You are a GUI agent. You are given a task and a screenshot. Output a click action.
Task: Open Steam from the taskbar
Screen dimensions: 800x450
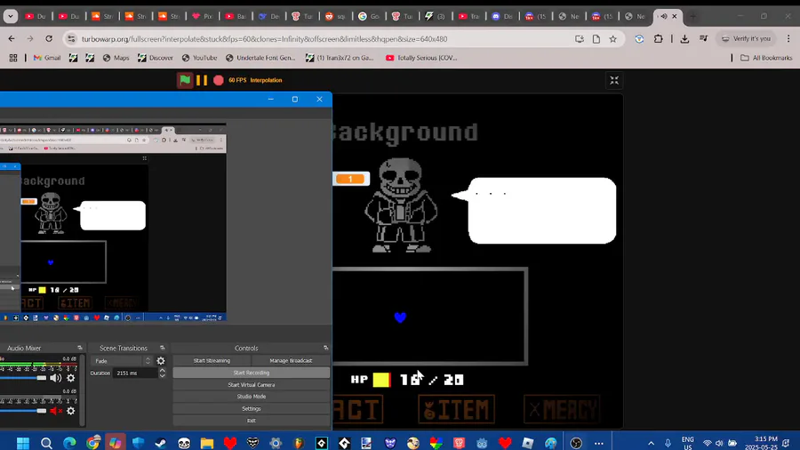[x=161, y=442]
